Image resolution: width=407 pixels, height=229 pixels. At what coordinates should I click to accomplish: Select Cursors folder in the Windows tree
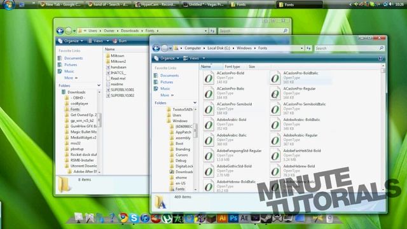click(x=181, y=155)
